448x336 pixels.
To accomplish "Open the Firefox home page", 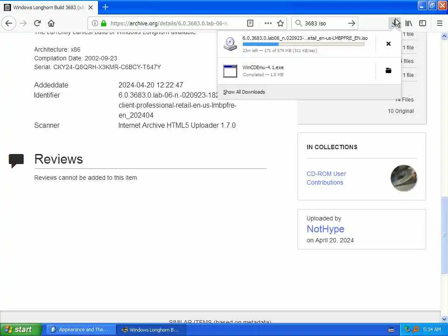I will pos(51,23).
